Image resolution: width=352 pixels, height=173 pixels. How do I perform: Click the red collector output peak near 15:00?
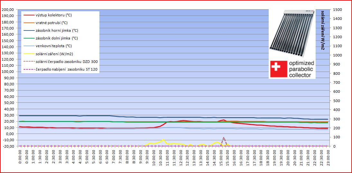[x=224, y=120]
